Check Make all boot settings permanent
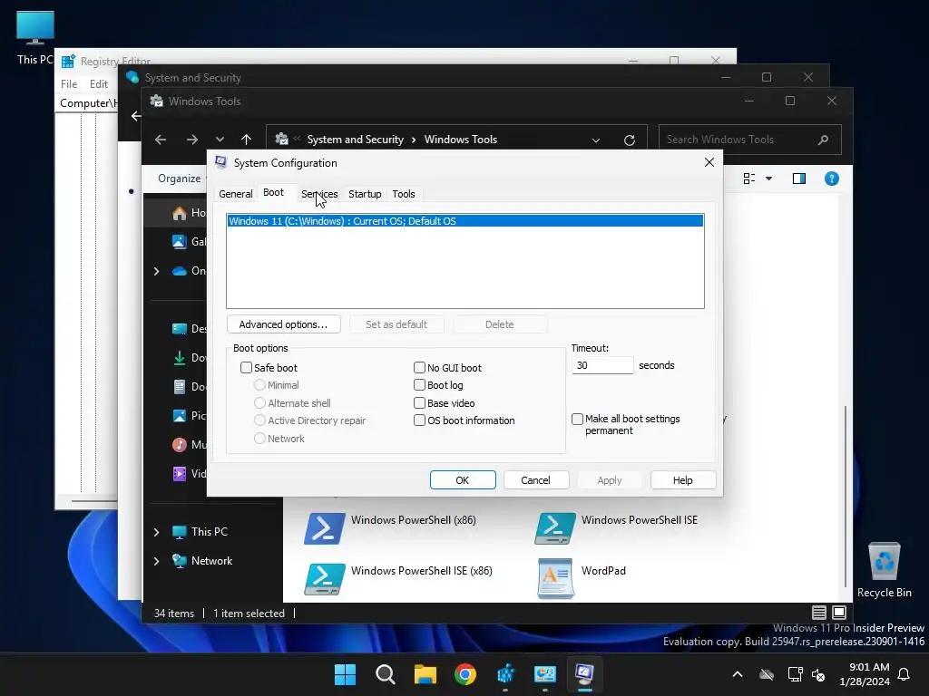 click(x=578, y=419)
